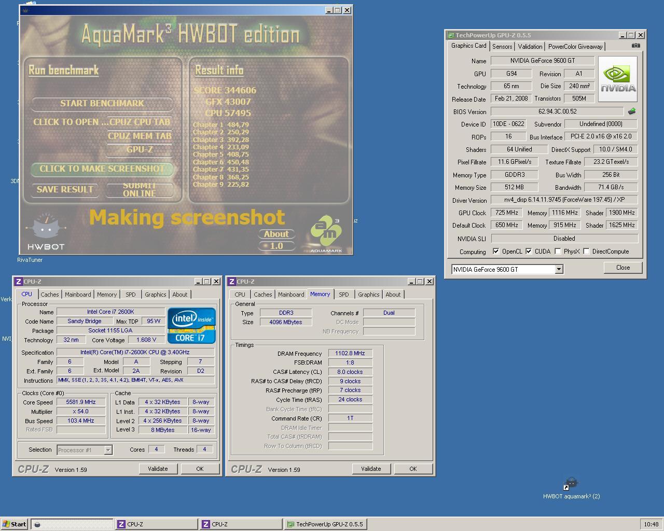
Task: Open Mainboard tab in left CPU-Z window
Action: tap(78, 295)
